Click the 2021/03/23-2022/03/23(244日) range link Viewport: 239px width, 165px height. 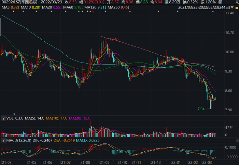pos(204,7)
